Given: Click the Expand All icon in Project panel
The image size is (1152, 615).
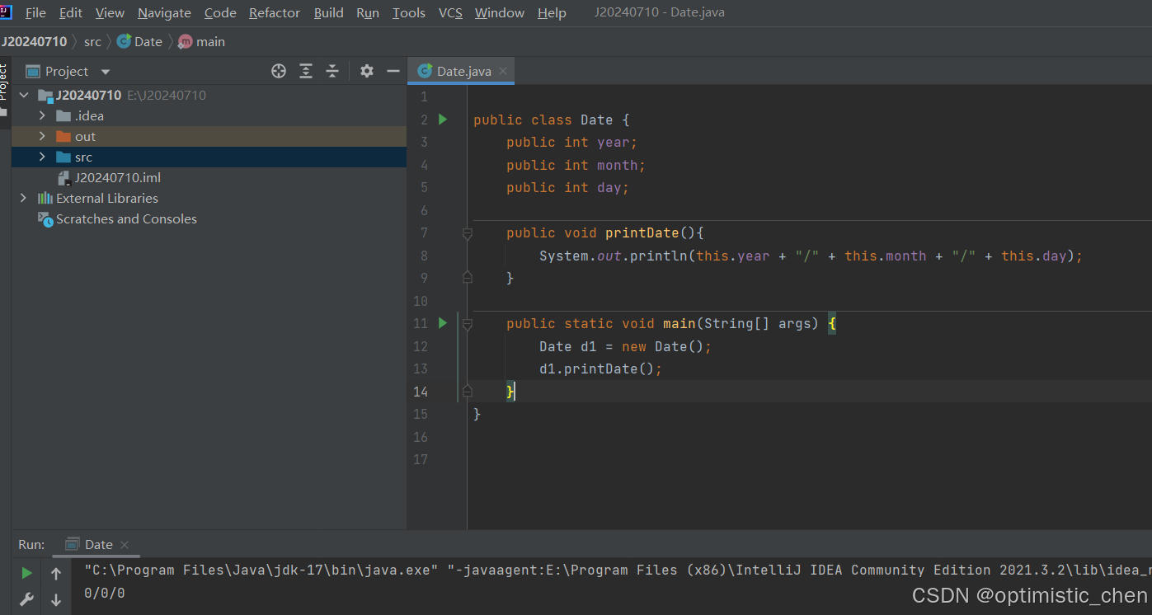Looking at the screenshot, I should pos(306,71).
